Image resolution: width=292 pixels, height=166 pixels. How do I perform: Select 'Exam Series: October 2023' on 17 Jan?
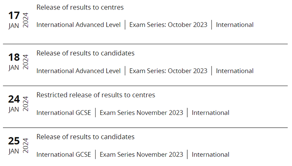point(168,25)
